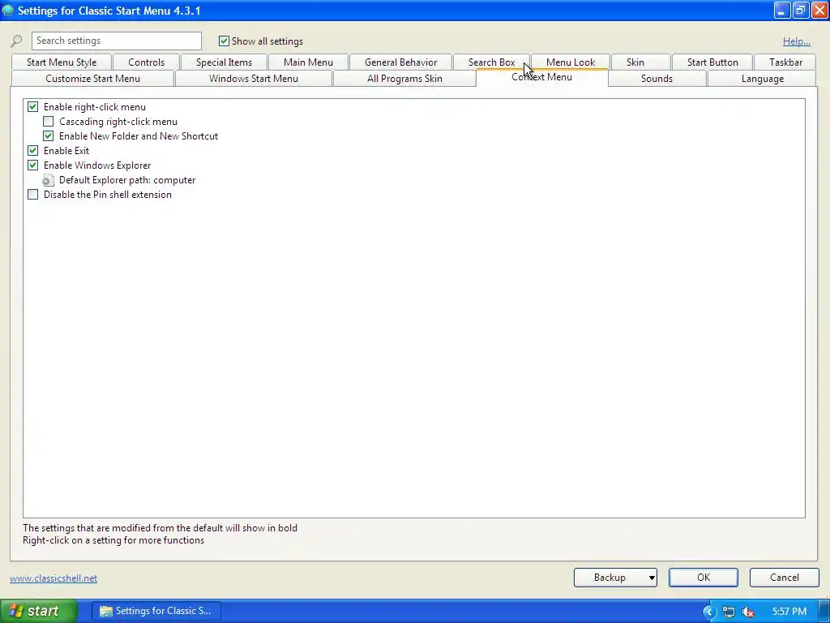Open the Help link
Viewport: 830px width, 623px height.
[796, 41]
